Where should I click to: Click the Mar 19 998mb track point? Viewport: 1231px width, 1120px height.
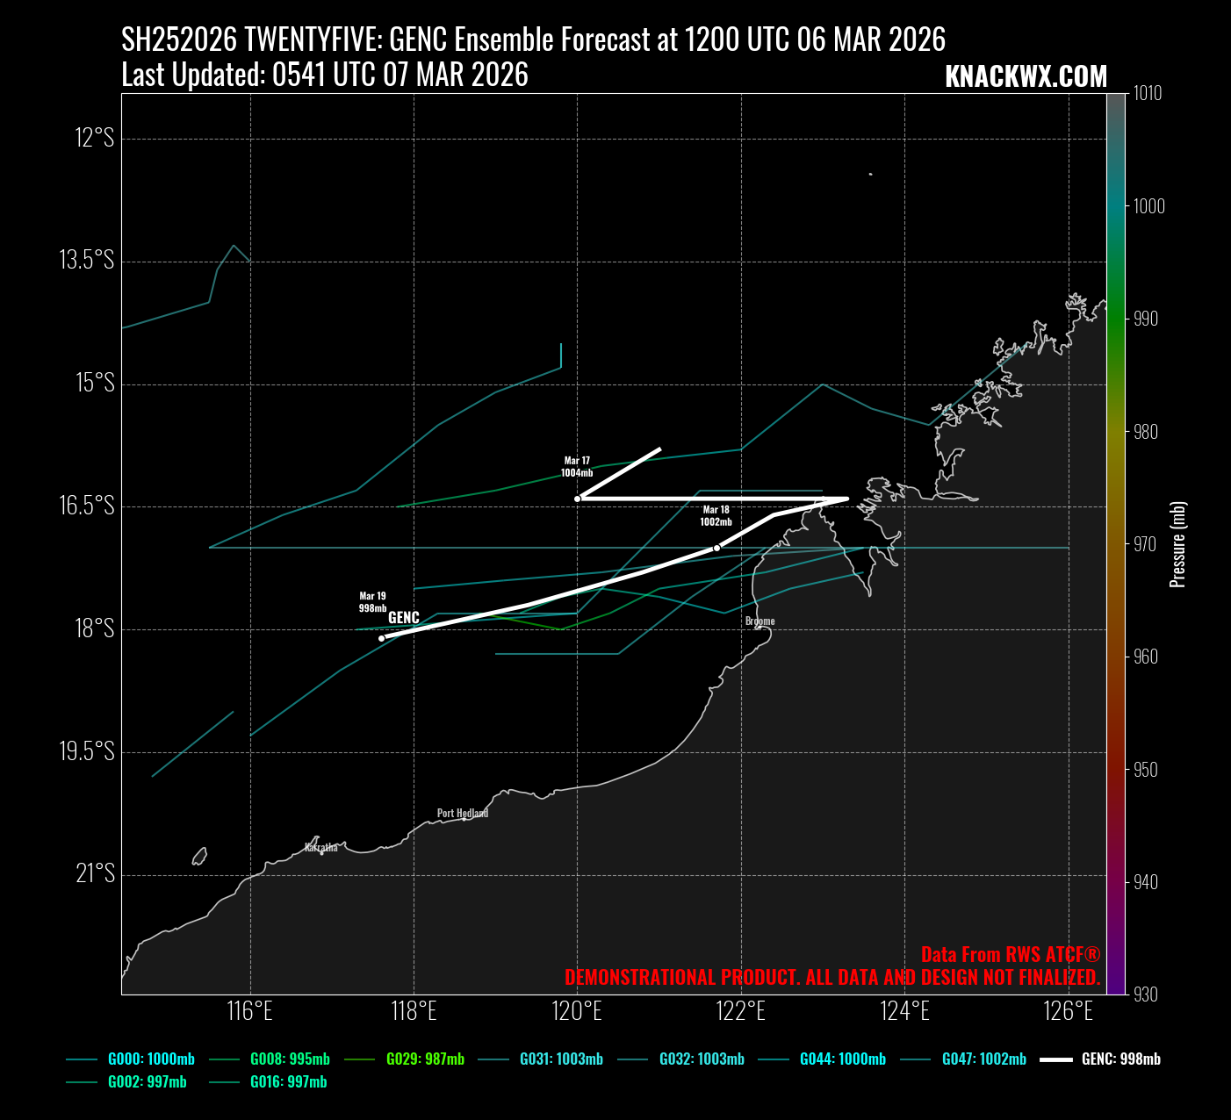pyautogui.click(x=381, y=638)
